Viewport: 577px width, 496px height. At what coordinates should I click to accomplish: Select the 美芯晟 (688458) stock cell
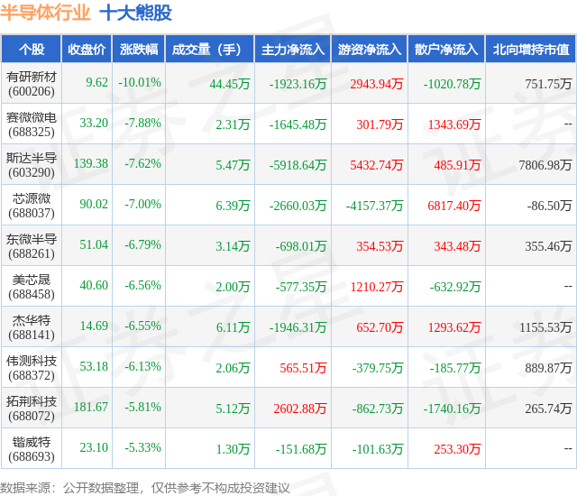32,287
